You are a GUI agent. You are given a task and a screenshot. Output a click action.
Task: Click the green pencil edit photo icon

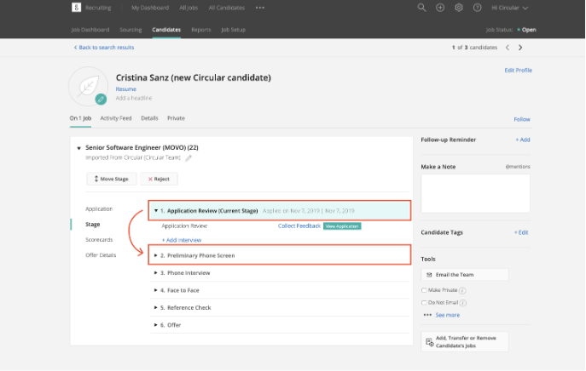pos(101,100)
